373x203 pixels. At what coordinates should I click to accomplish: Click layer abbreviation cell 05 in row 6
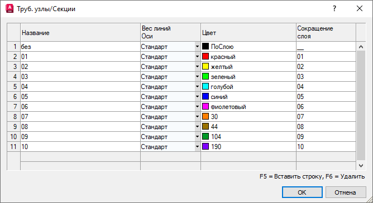[x=326, y=96]
